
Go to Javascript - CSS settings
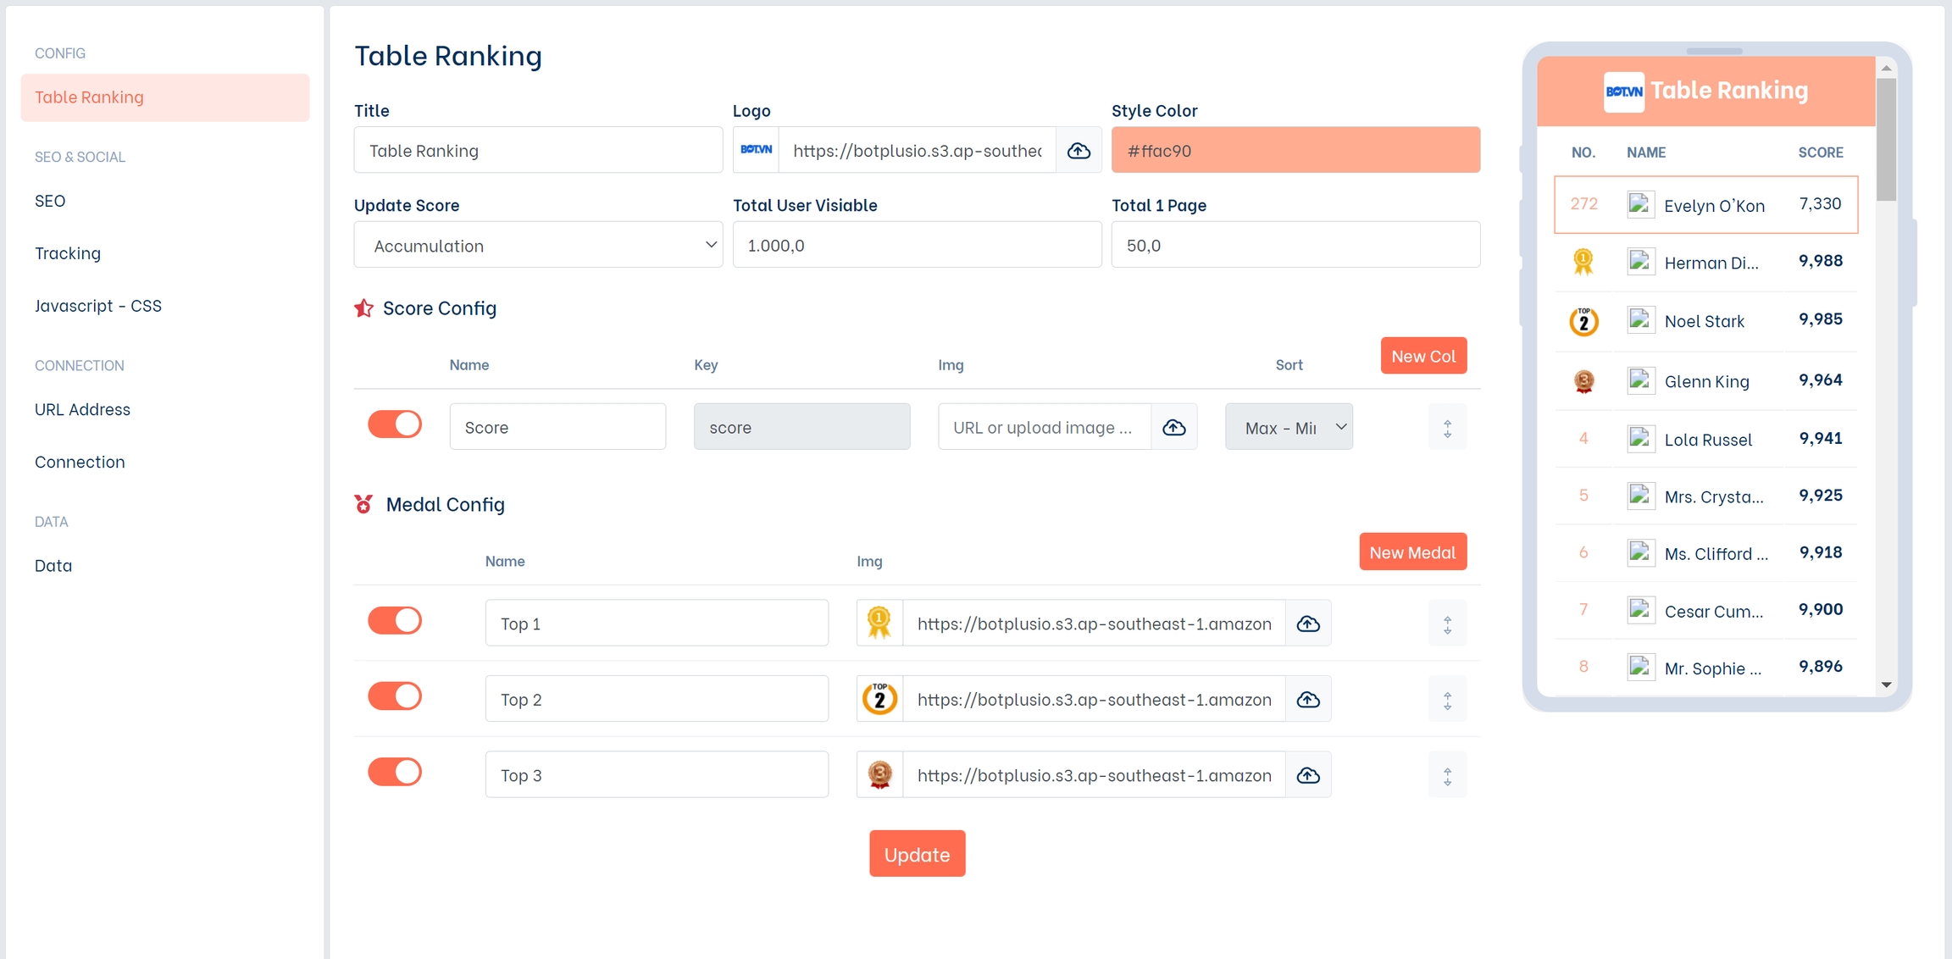pyautogui.click(x=98, y=305)
